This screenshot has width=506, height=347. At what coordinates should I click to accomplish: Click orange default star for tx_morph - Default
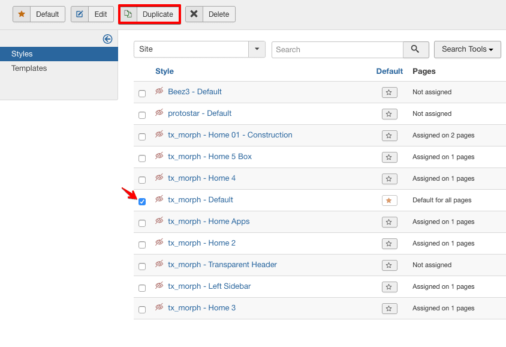tap(389, 201)
